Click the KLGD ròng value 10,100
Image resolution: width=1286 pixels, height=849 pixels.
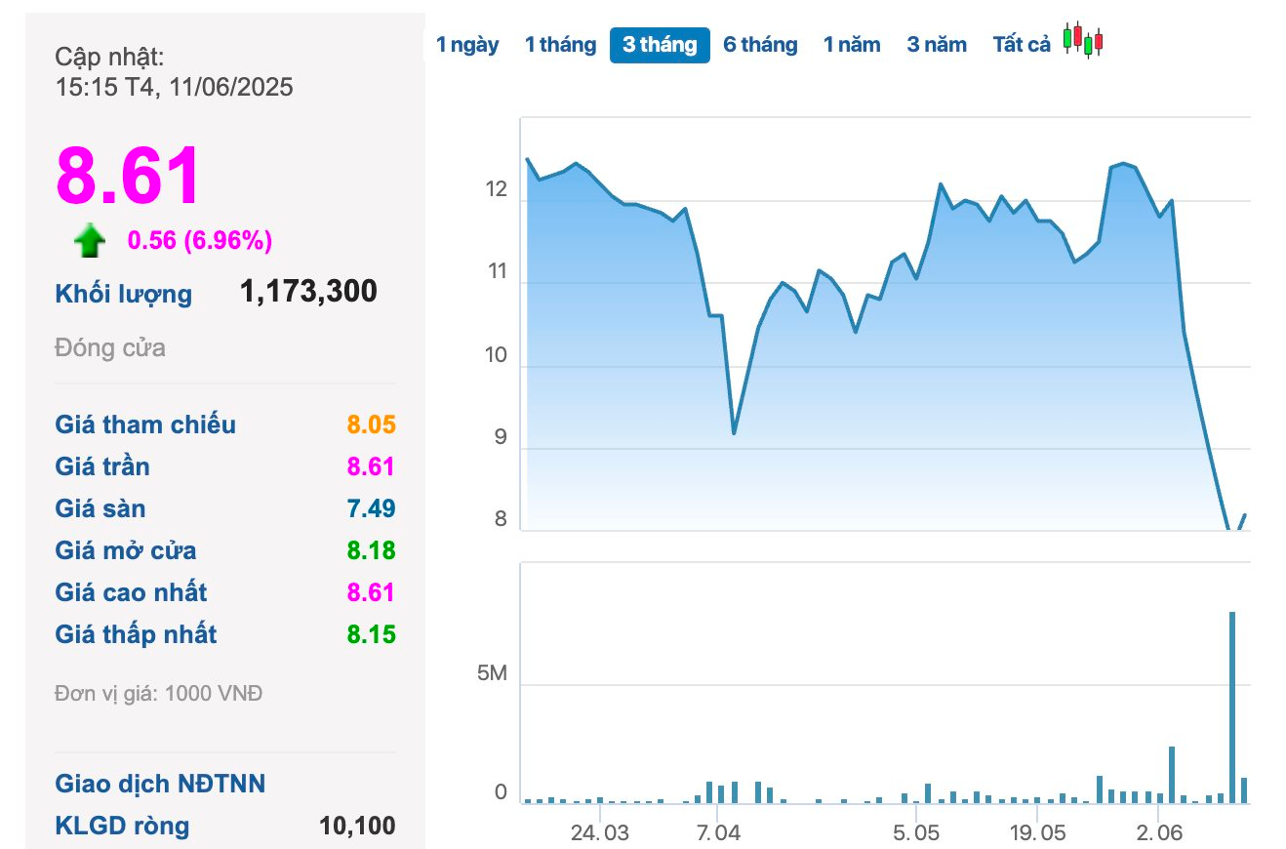pyautogui.click(x=357, y=827)
